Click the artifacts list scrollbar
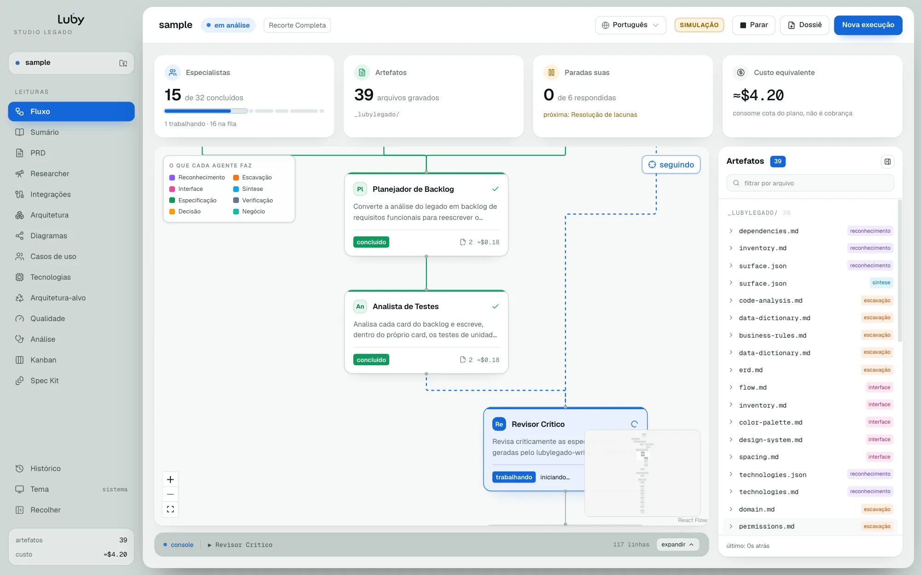921x575 pixels. [900, 271]
